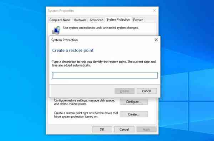214x141 pixels.
Task: Open the Hardware tab
Action: (80, 20)
